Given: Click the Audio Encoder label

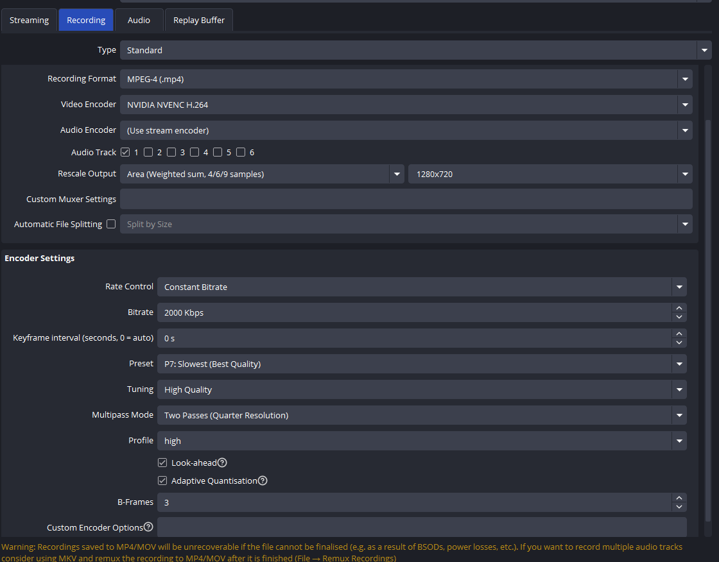Looking at the screenshot, I should click(88, 130).
